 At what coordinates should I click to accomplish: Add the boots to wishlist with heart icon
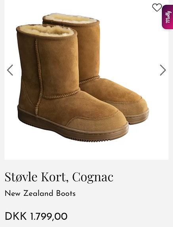point(157,8)
